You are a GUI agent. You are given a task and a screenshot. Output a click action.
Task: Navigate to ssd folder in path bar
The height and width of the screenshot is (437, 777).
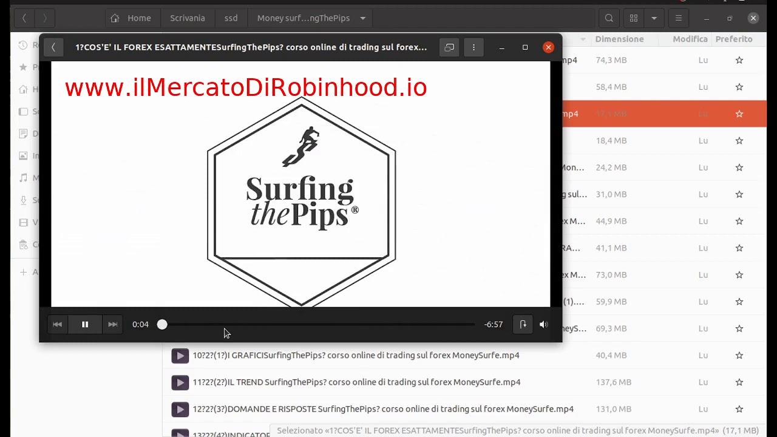tap(231, 18)
